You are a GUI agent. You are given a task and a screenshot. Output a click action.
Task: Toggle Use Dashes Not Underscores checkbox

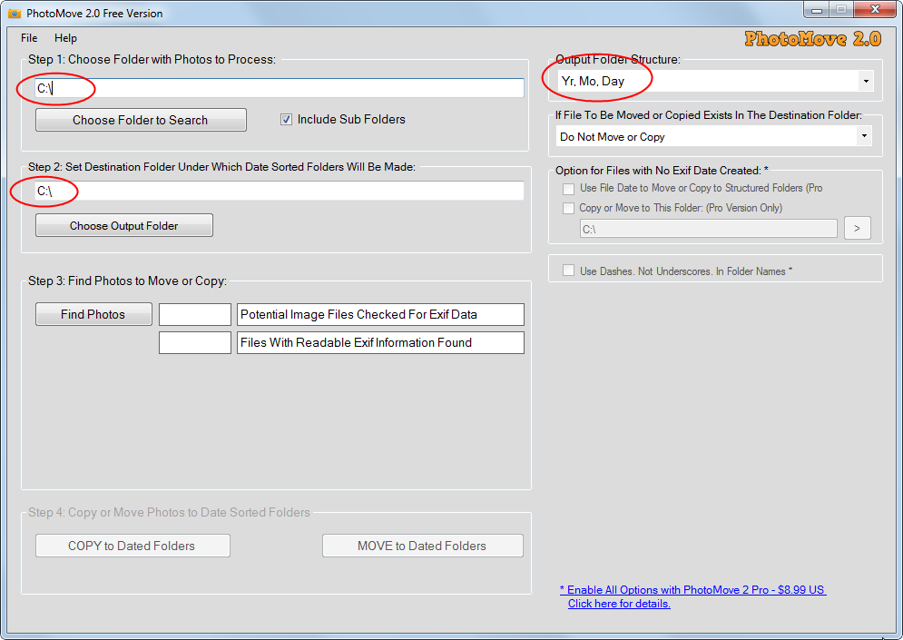pyautogui.click(x=568, y=271)
